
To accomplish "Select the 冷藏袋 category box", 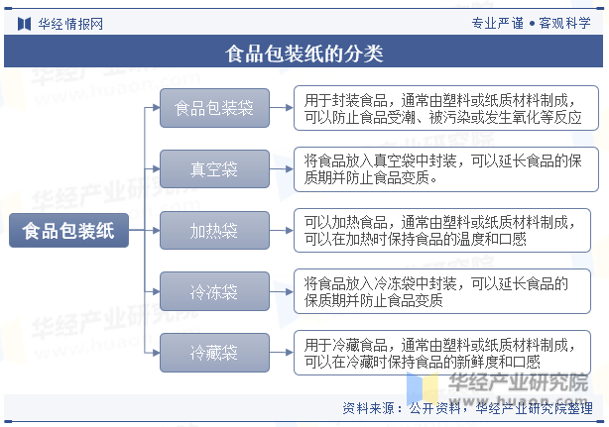I will pos(214,353).
